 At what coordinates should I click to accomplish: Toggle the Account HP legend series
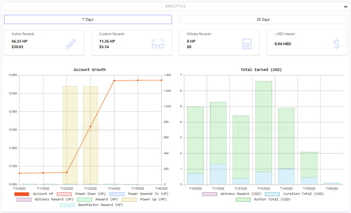tap(34, 194)
